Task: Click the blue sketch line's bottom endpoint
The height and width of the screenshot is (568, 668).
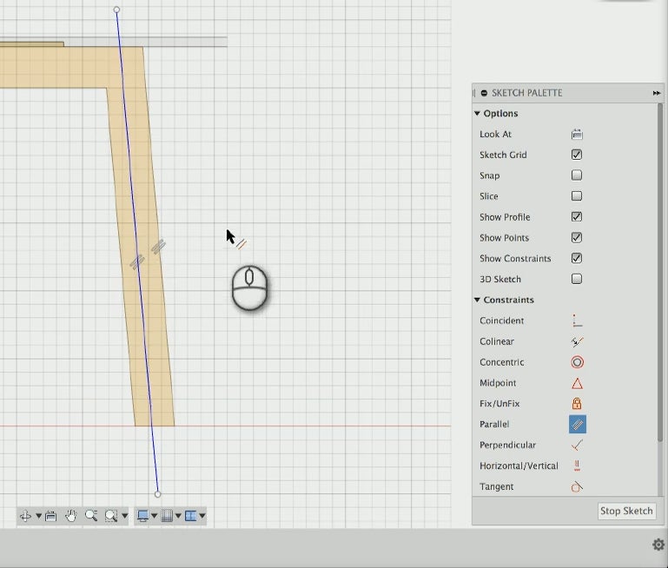Action: pos(157,494)
